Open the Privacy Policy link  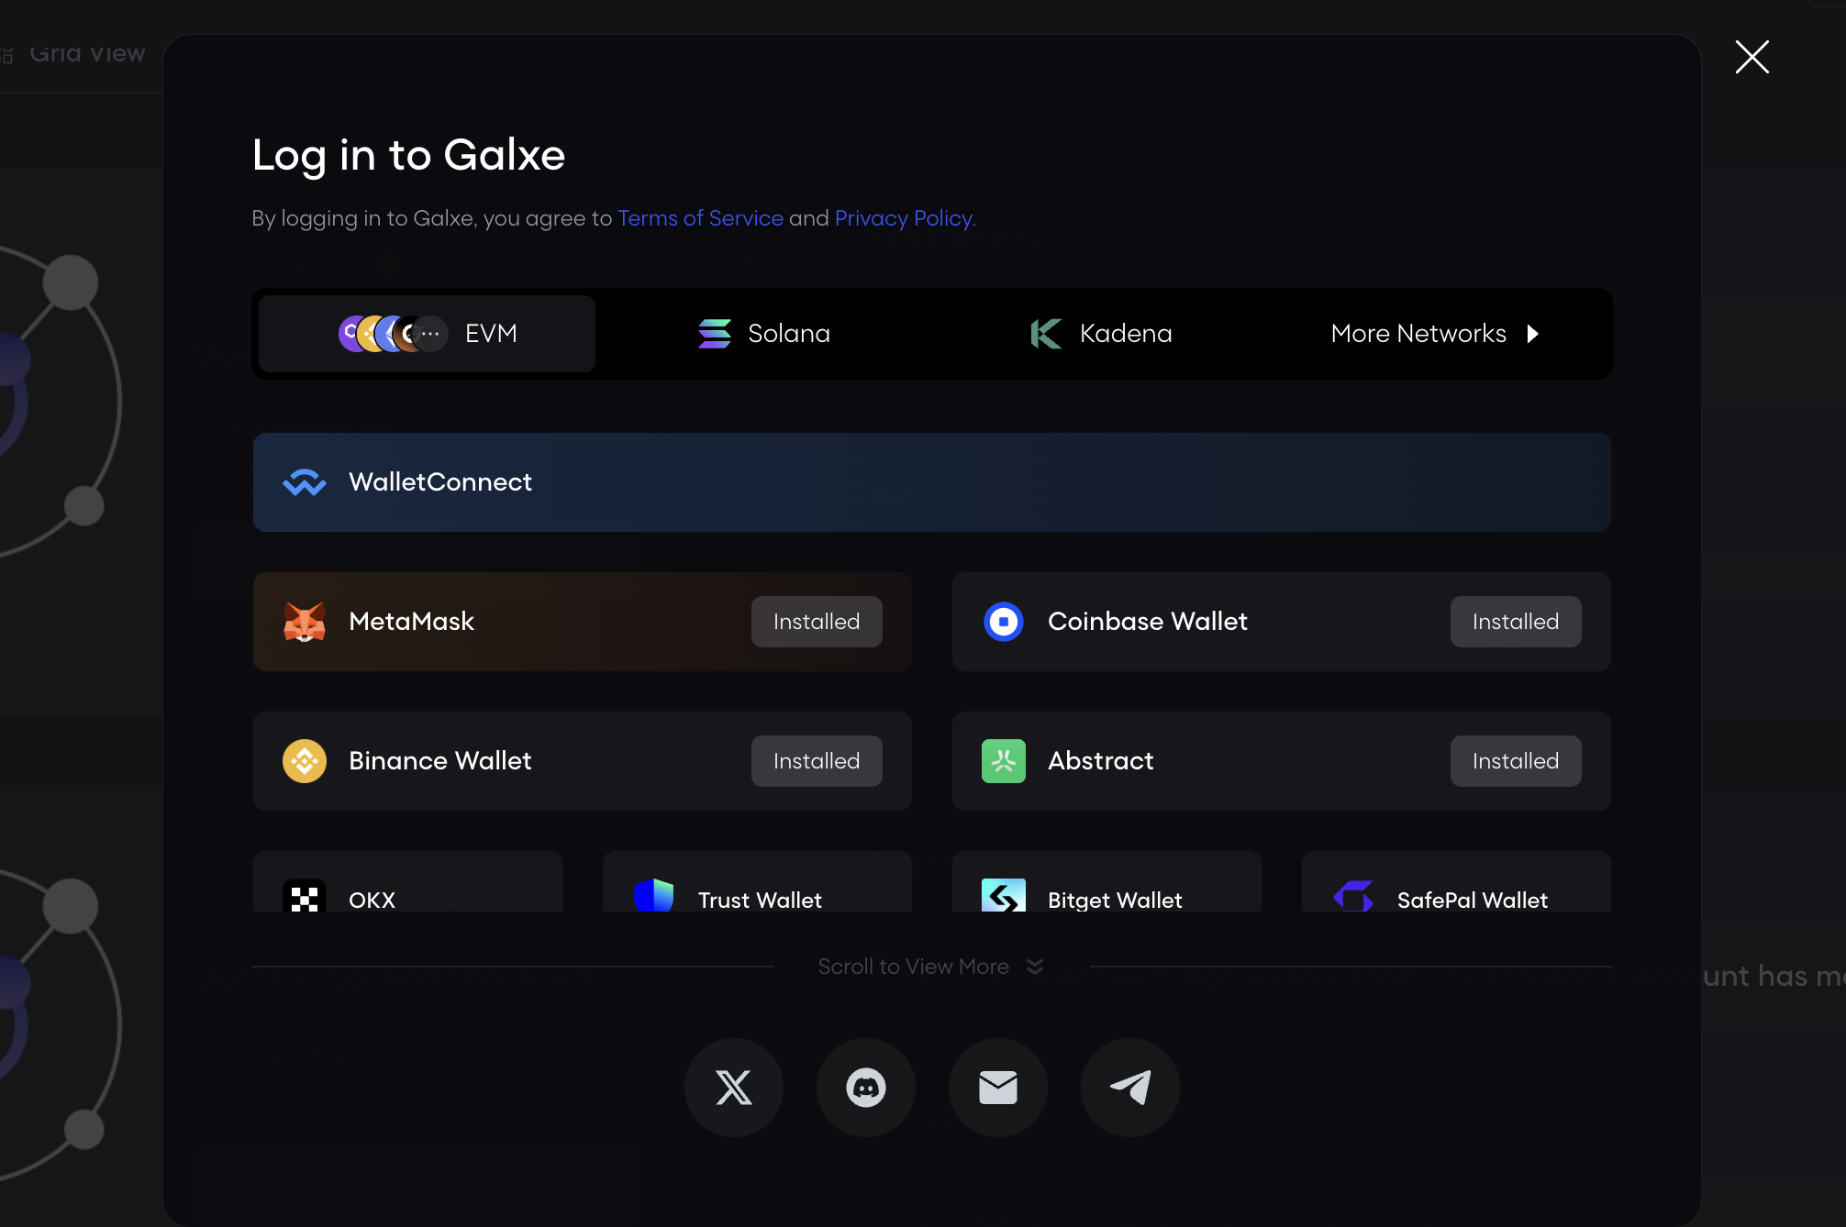[x=904, y=218]
